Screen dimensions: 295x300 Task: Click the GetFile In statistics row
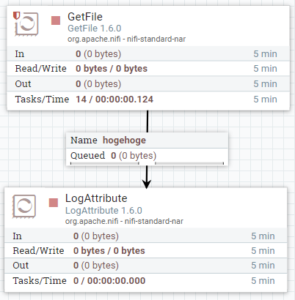click(148, 53)
